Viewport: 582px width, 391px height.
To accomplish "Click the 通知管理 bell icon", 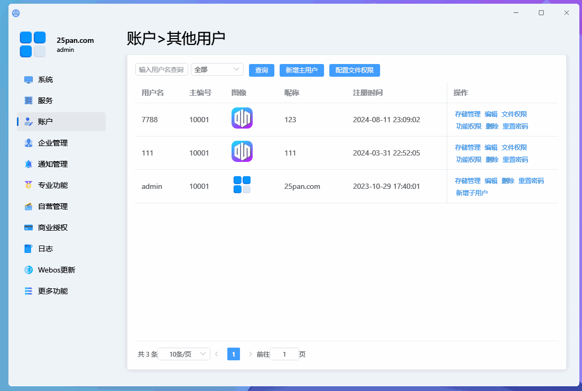I will (29, 164).
